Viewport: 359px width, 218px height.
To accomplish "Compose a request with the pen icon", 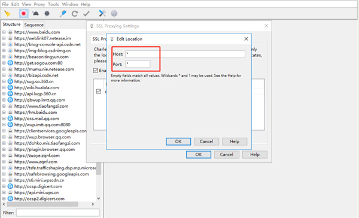I will point(63,14).
